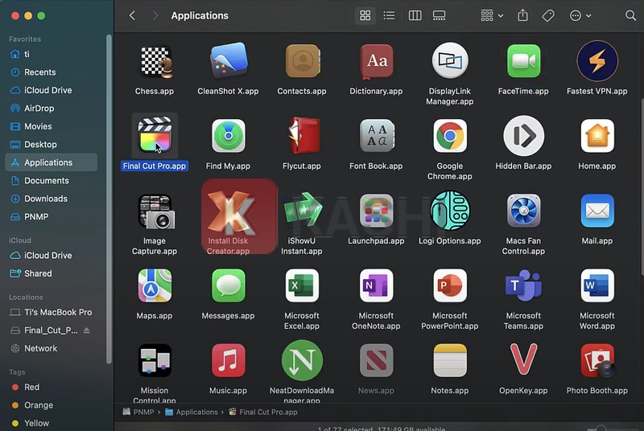Open AirDrop in the sidebar
The height and width of the screenshot is (431, 644).
click(x=51, y=109)
